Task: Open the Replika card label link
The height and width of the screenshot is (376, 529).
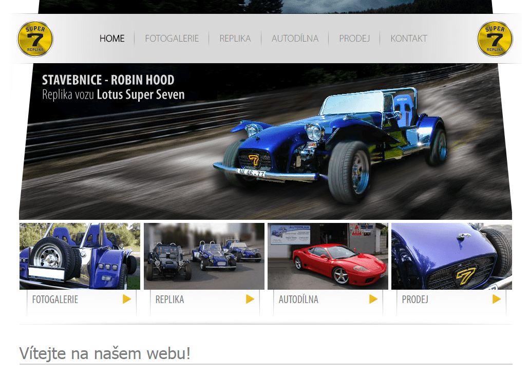Action: (x=169, y=299)
